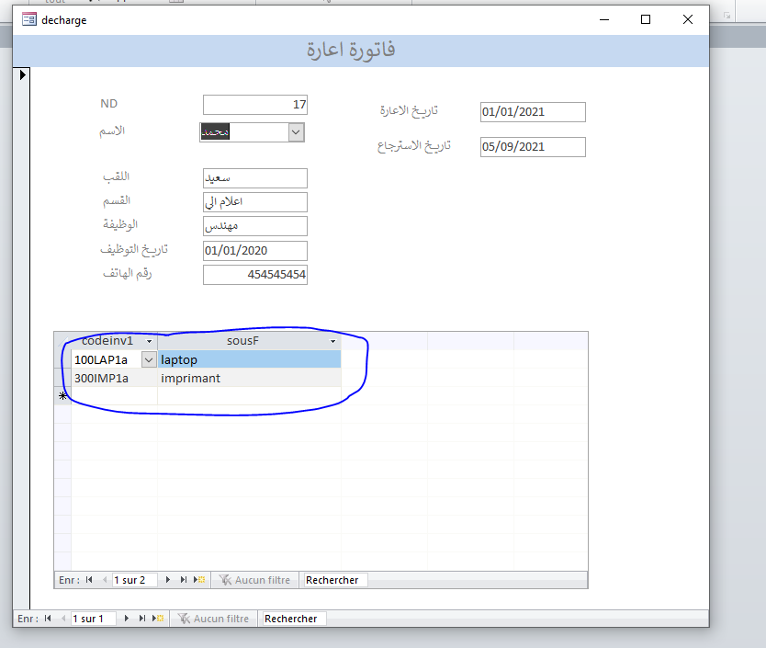
Task: Click Aucun filtre in subform navigator
Action: click(x=254, y=580)
